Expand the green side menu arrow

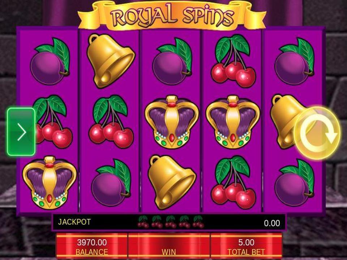tap(21, 132)
